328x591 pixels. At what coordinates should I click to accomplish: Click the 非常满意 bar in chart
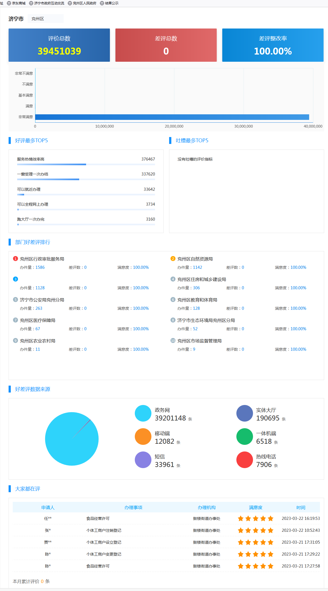coord(172,117)
